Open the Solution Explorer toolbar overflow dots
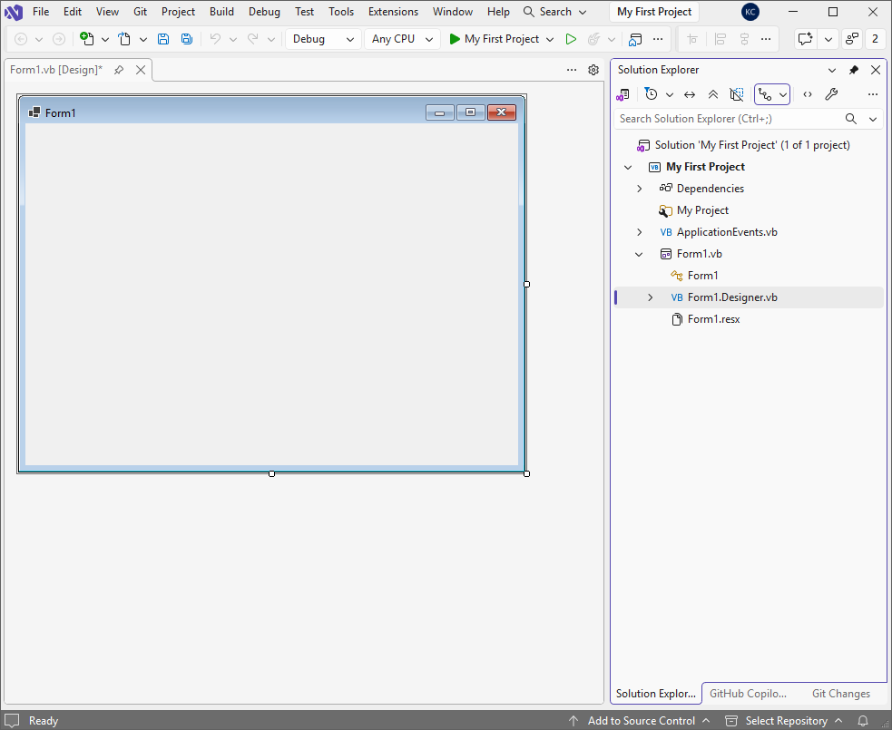The height and width of the screenshot is (730, 892). (873, 94)
